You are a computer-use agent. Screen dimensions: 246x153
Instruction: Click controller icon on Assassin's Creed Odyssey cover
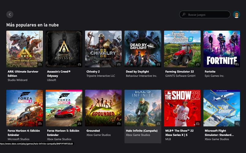(79, 64)
